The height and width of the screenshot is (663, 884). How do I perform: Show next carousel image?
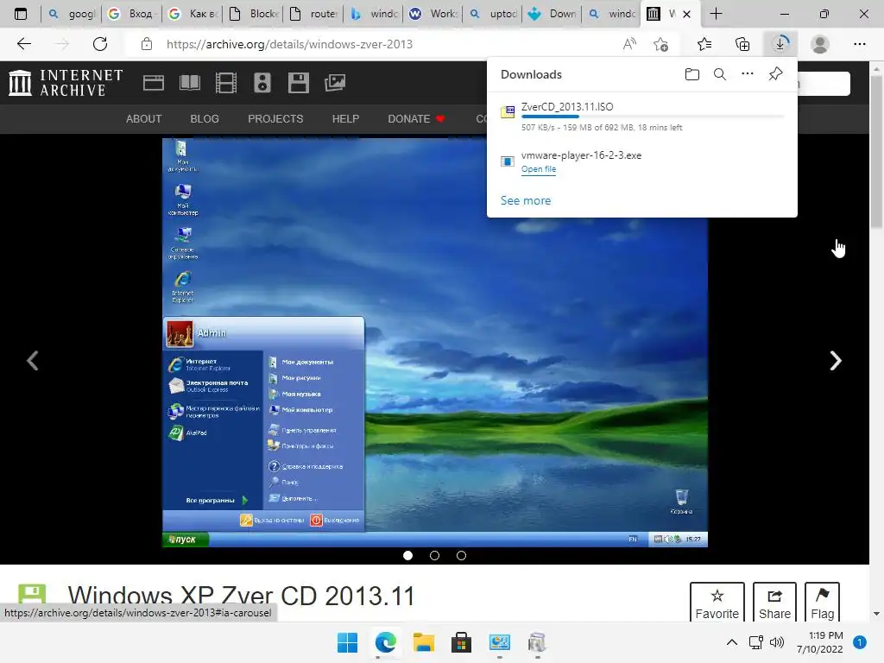pyautogui.click(x=836, y=361)
